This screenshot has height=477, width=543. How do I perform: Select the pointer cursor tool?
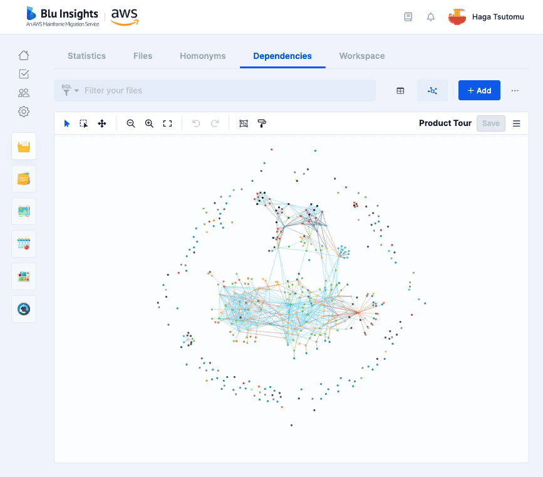[67, 123]
